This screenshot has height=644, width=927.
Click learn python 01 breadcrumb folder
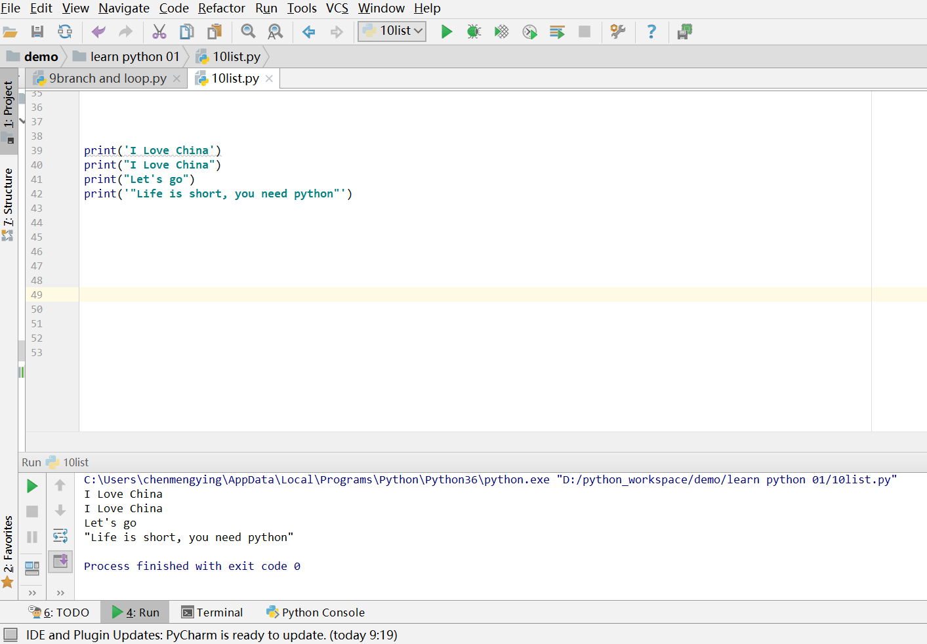point(126,57)
